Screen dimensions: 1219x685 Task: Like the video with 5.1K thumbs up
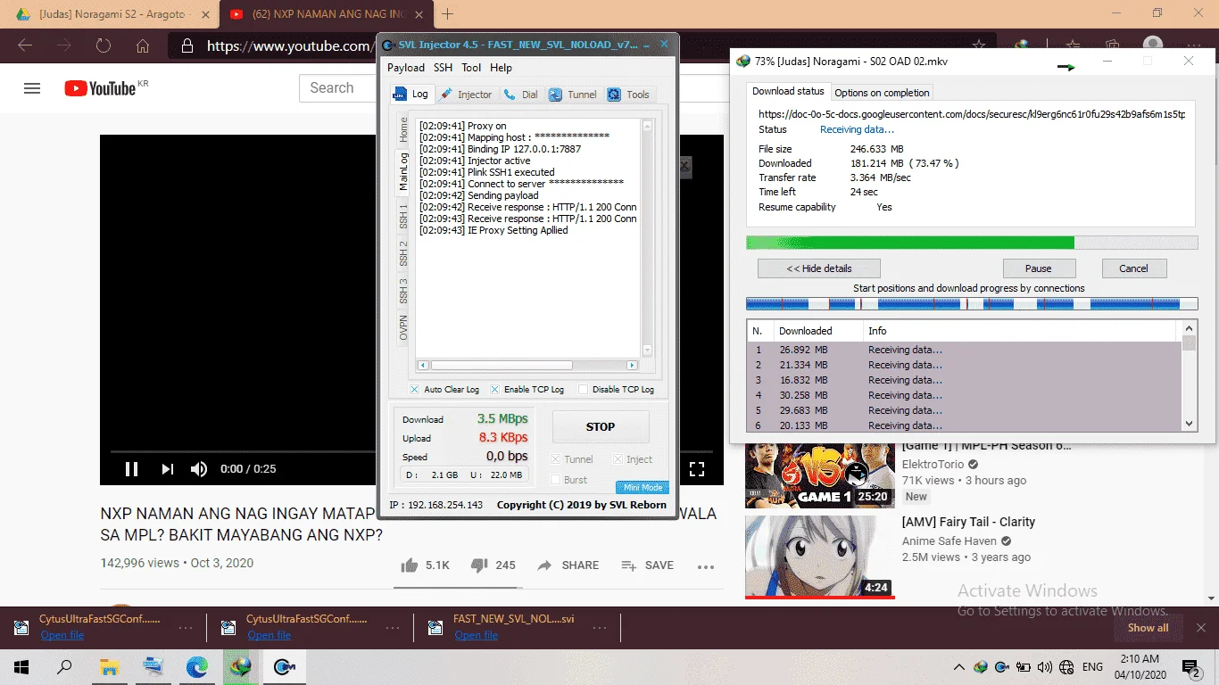click(x=426, y=565)
